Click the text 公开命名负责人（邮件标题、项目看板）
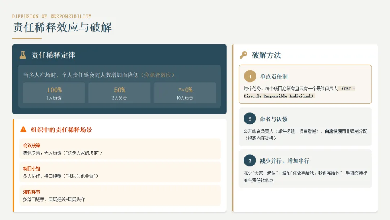 tap(281, 131)
